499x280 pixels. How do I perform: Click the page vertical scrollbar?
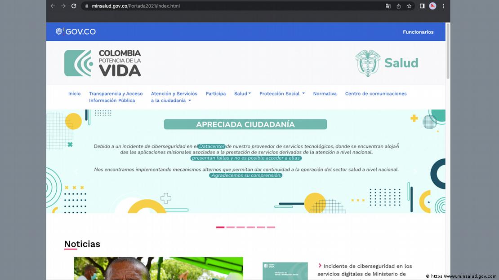[448, 51]
